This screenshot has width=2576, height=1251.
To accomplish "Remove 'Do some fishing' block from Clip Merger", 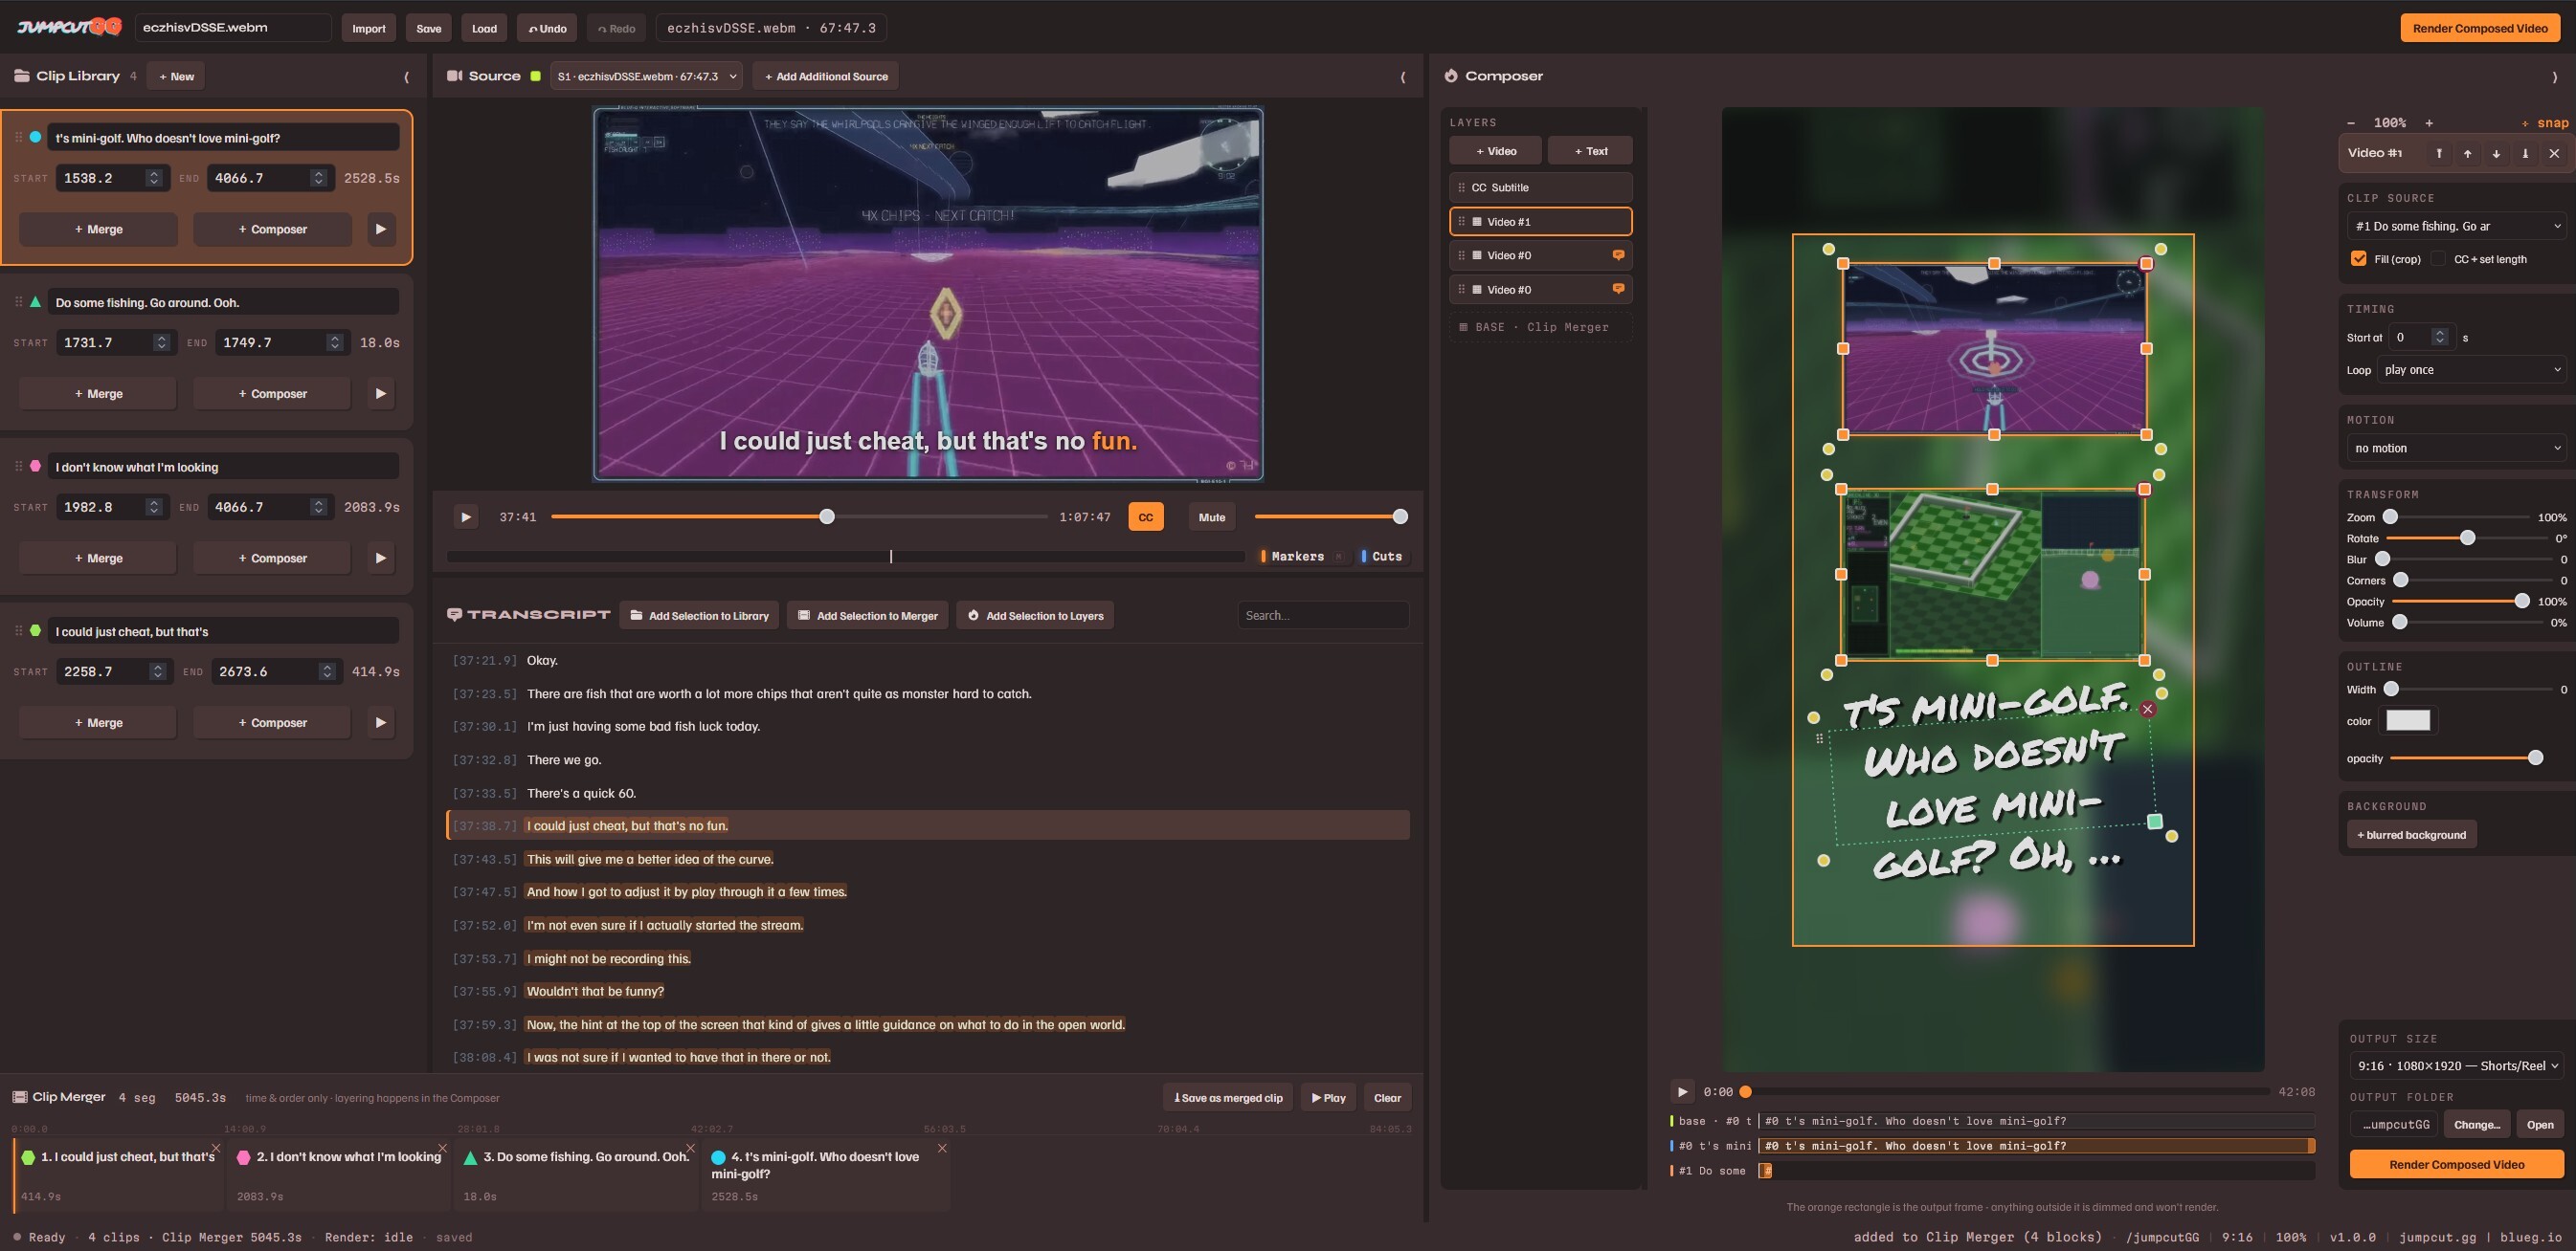I will point(690,1148).
